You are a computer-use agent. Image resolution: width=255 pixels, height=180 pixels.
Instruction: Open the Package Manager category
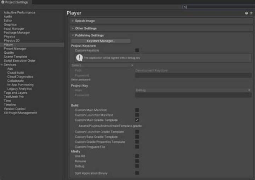pos(17,33)
